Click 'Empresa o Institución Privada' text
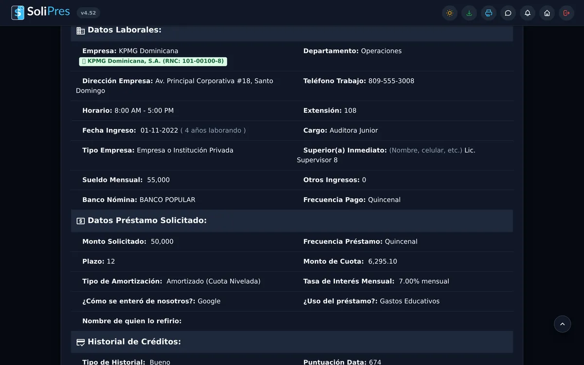The image size is (584, 365). coord(185,151)
